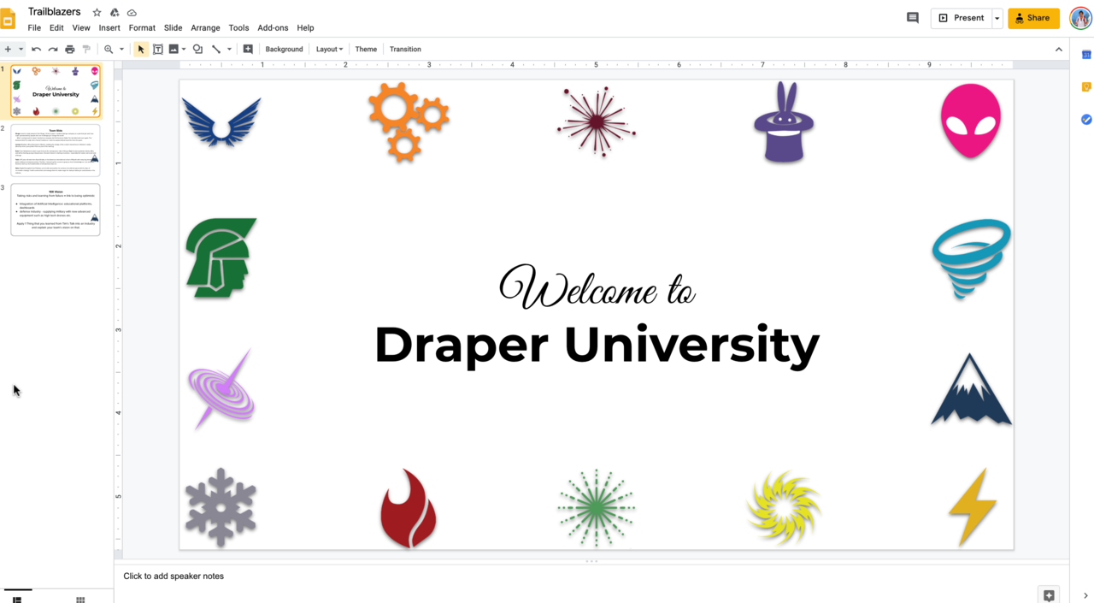Click the move to Drive folder icon
Viewport: 1094px width, 603px height.
pos(115,13)
